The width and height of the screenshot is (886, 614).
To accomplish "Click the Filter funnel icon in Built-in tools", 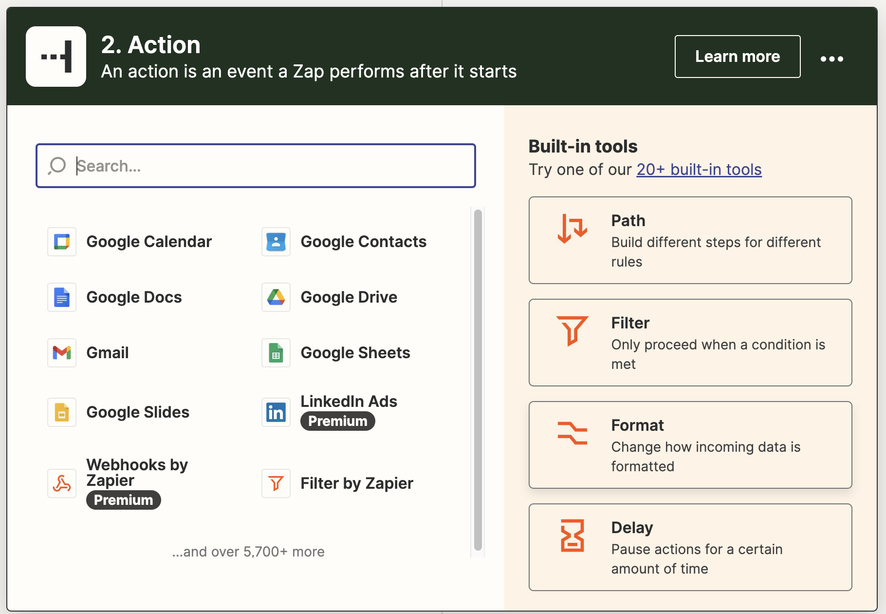I will (572, 331).
